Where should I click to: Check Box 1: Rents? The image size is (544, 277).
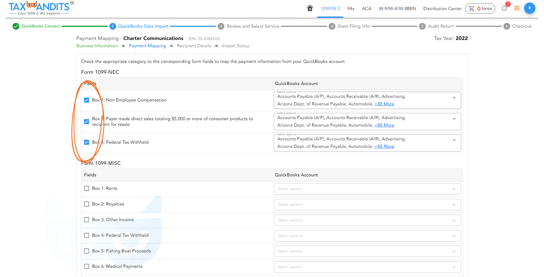[x=87, y=188]
